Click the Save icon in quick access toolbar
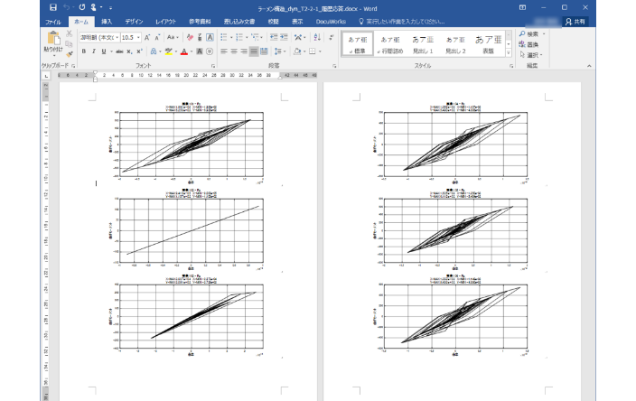This screenshot has height=401, width=636. coord(53,7)
